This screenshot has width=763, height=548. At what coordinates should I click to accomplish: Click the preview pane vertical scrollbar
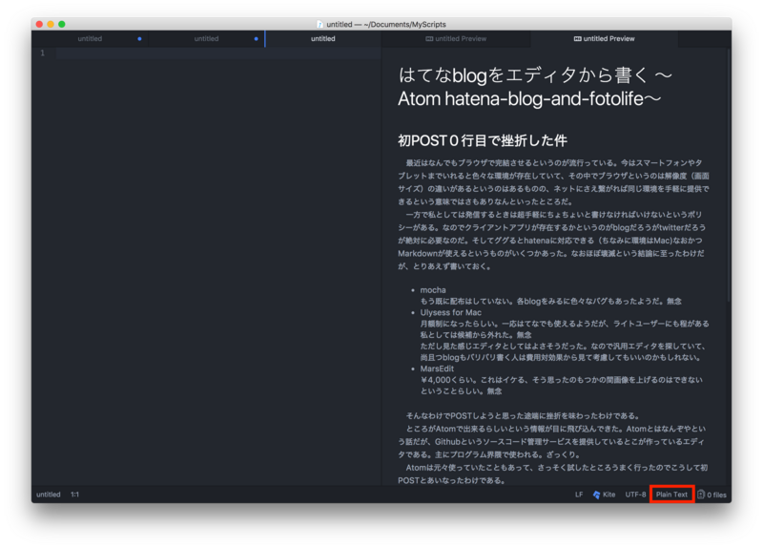click(x=729, y=176)
